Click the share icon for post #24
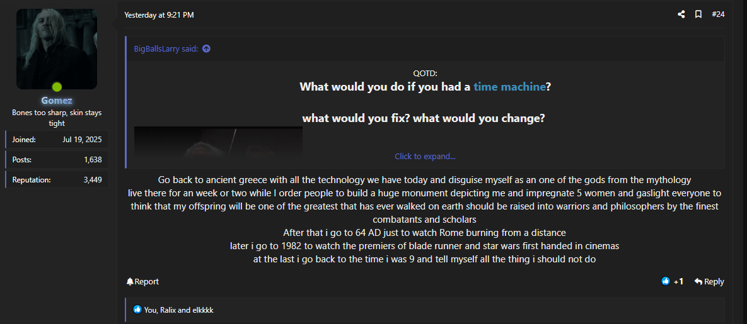The width and height of the screenshot is (747, 324). coord(681,14)
